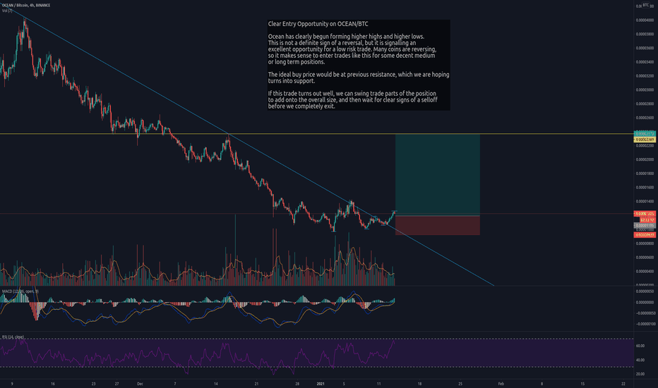This screenshot has height=388, width=658.
Task: Click the '18' date label on time axis
Action: [419, 384]
